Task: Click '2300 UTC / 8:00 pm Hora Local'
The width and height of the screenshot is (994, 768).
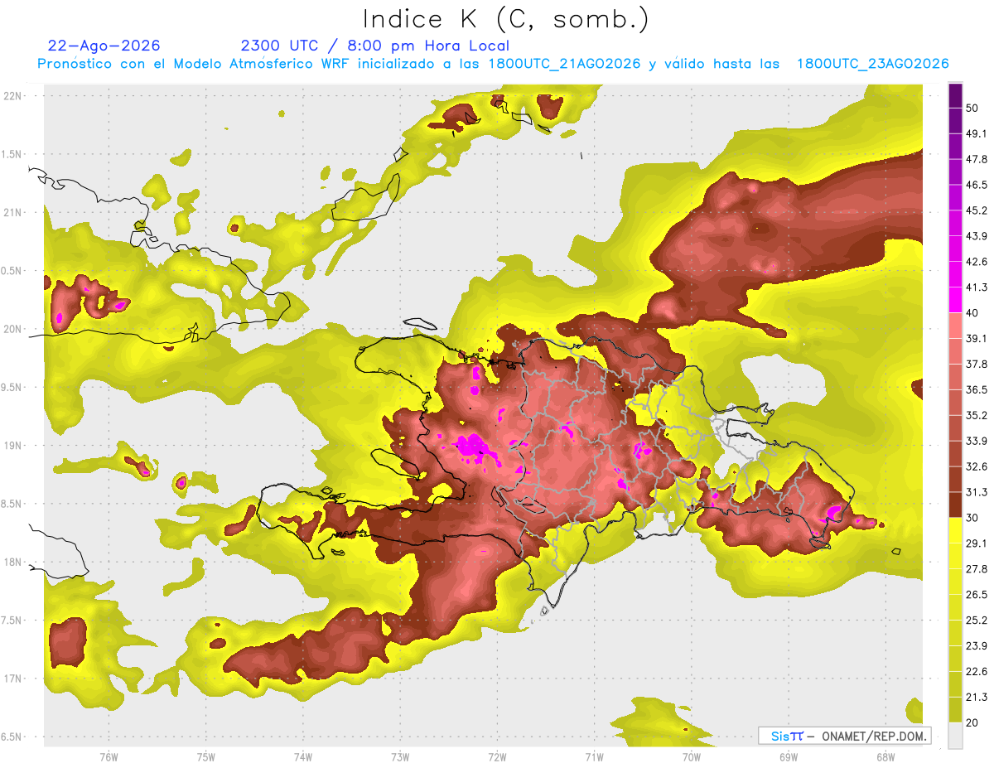Action: click(375, 46)
